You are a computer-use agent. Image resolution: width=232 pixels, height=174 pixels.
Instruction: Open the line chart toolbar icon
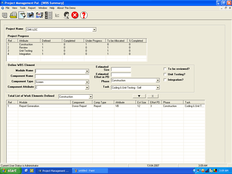(x=57, y=15)
